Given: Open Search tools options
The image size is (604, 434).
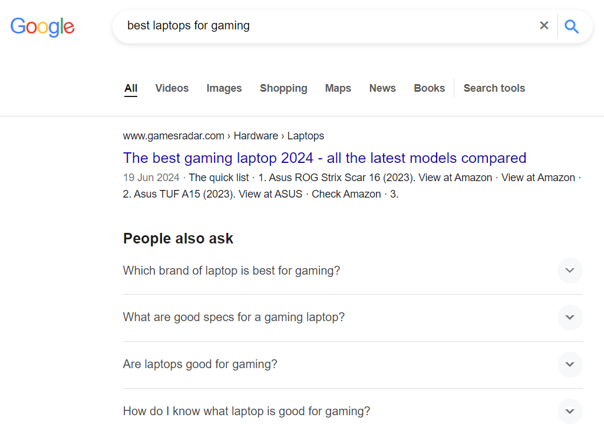Looking at the screenshot, I should point(494,88).
